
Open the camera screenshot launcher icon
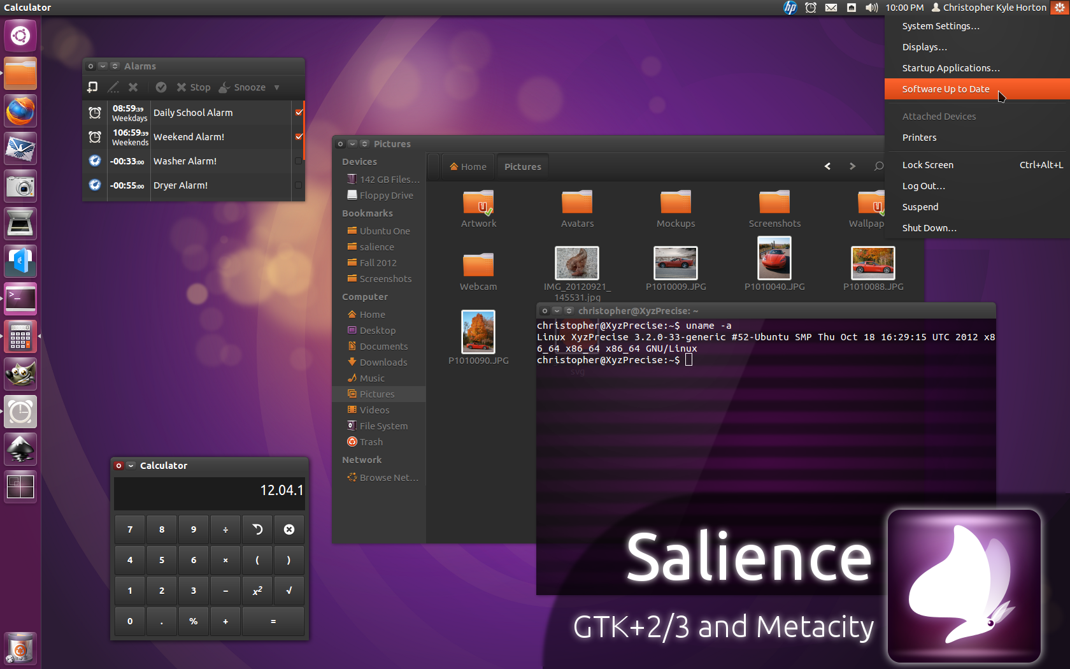click(20, 187)
